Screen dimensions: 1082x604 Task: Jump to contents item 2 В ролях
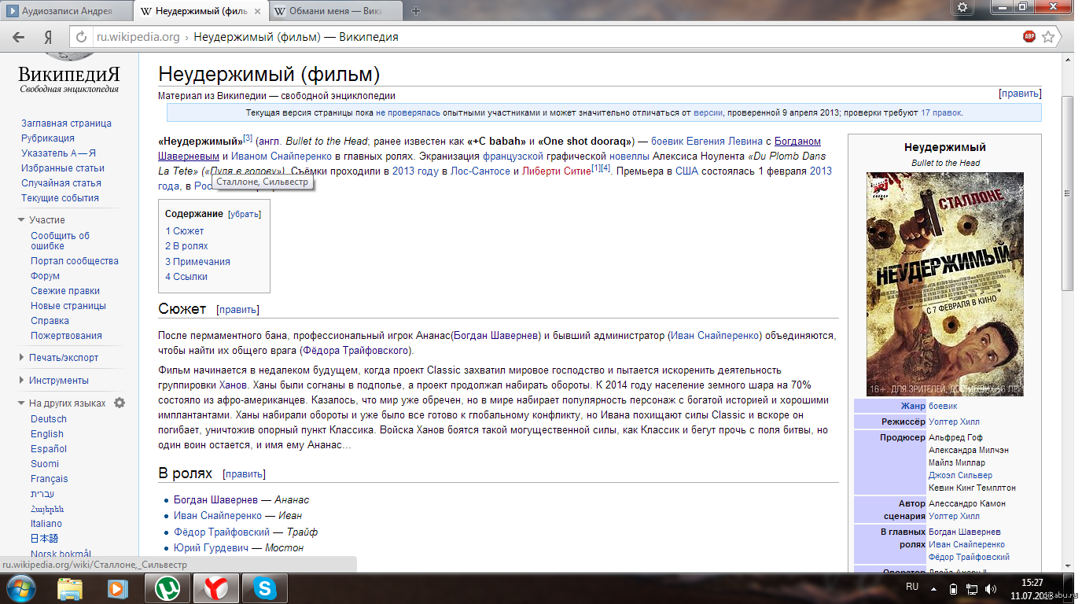pos(186,246)
